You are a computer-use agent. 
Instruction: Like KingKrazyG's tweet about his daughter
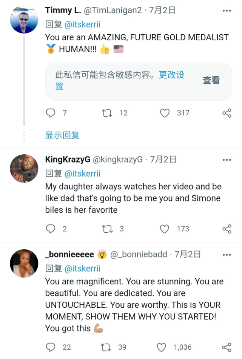(x=164, y=229)
